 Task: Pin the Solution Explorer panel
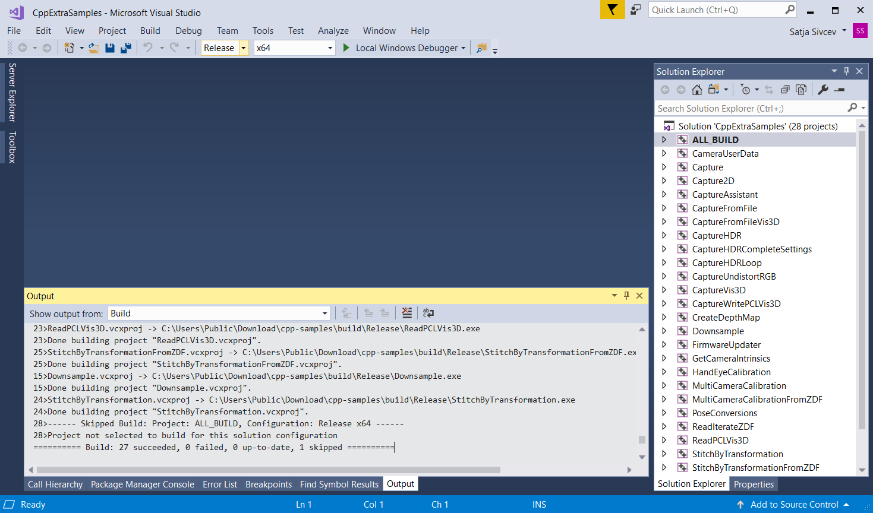[847, 71]
